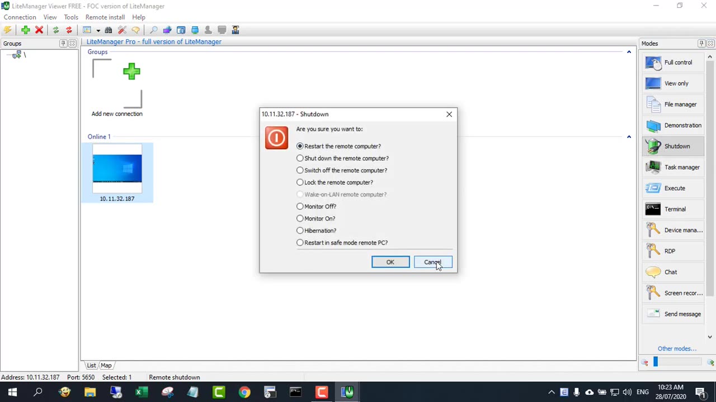Click the graduate user toolbar icon
This screenshot has height=402, width=716.
tap(235, 30)
